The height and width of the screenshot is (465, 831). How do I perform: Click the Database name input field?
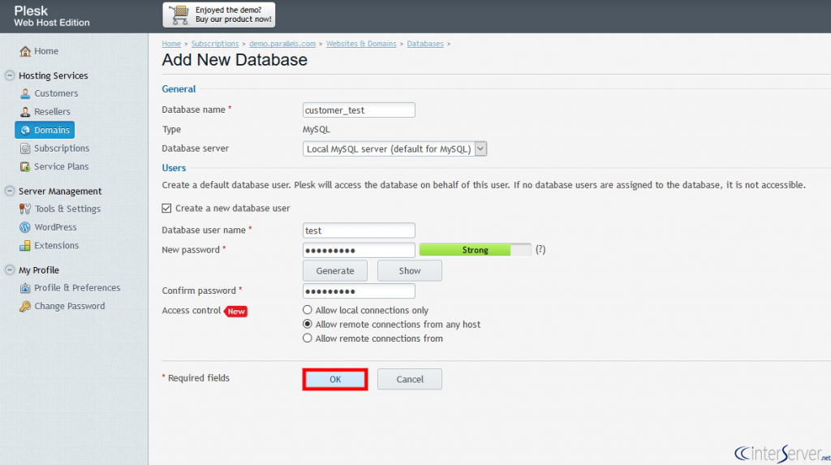click(x=359, y=110)
